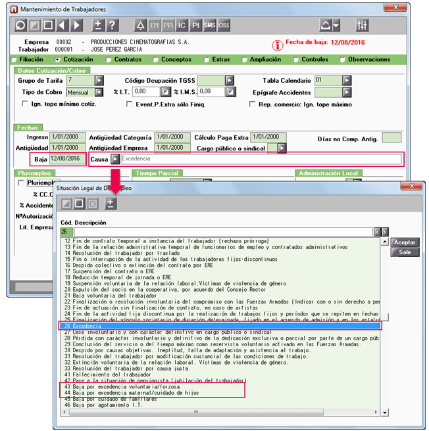Click the edit icon in Situación Legal dialog

tap(66, 204)
